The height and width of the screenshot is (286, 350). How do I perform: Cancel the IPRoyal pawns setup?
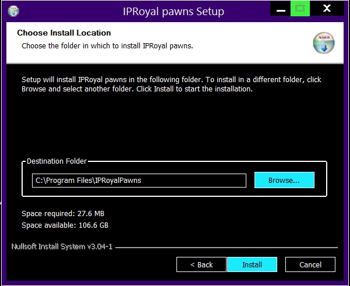[x=310, y=264]
